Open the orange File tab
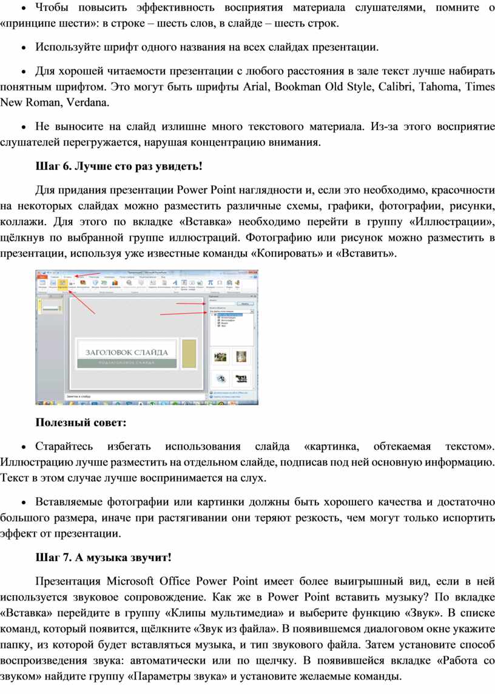Image resolution: width=495 pixels, height=694 pixels. pos(41,276)
